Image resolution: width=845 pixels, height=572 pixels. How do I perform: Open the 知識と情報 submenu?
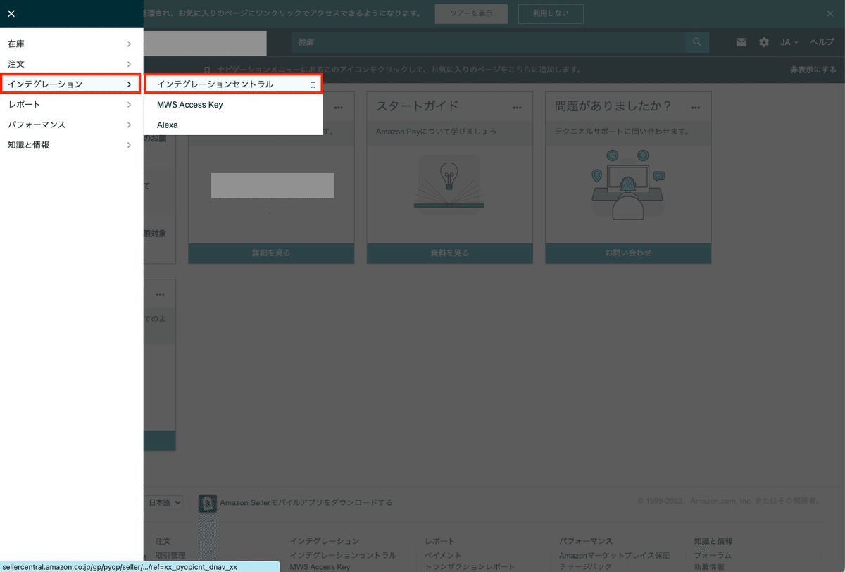[70, 145]
